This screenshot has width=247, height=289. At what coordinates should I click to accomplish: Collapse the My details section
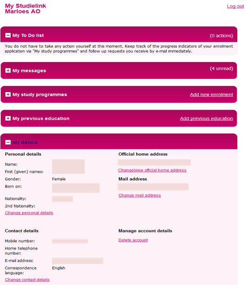pos(8,142)
